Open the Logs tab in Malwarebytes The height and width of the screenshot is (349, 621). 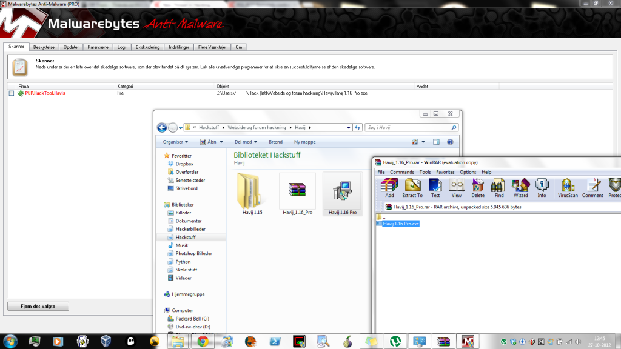coord(122,47)
